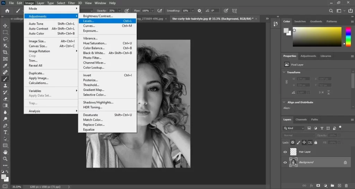
Task: Select the Crop tool
Action: (x=5, y=52)
